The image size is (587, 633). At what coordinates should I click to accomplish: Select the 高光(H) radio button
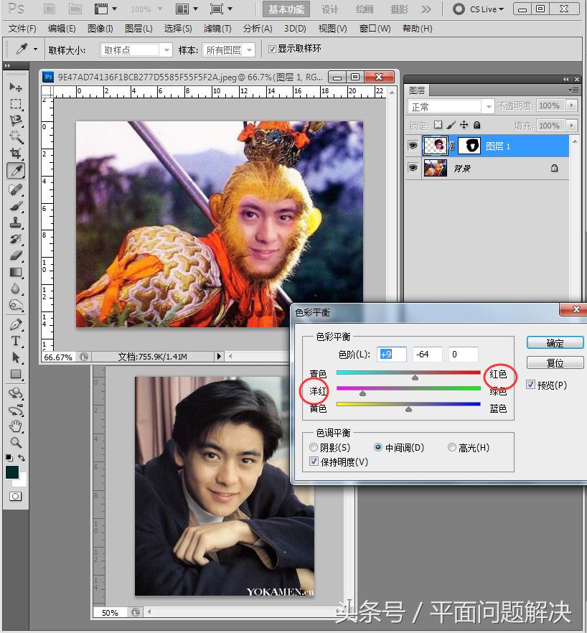452,448
